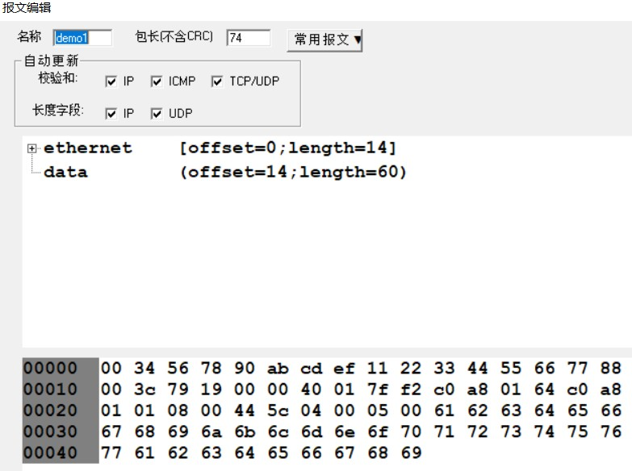The width and height of the screenshot is (632, 471).
Task: Click hex offset label 00040
Action: [51, 452]
